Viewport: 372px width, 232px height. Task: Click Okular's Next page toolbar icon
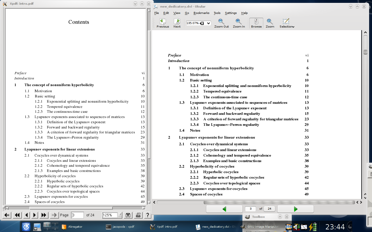(x=177, y=21)
